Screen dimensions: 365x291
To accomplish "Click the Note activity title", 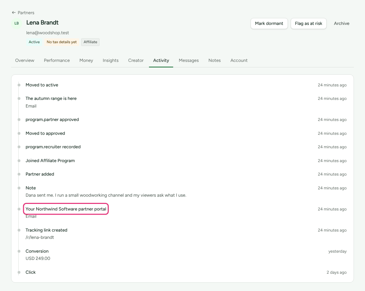I will point(31,188).
